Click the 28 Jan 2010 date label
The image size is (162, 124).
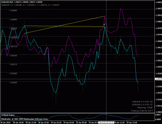click(5, 122)
